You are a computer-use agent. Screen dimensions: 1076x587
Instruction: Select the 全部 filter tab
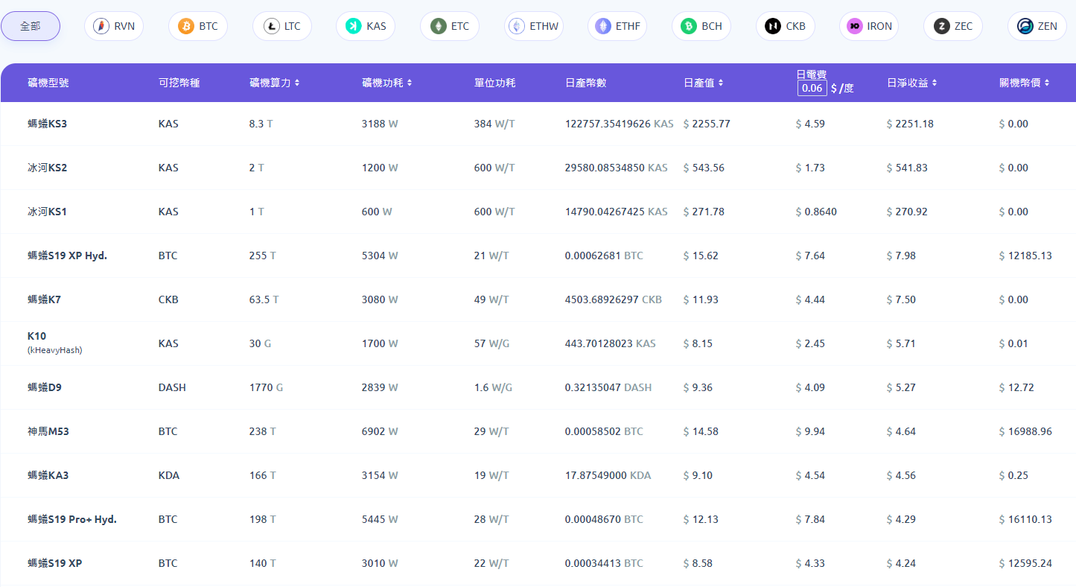[31, 26]
